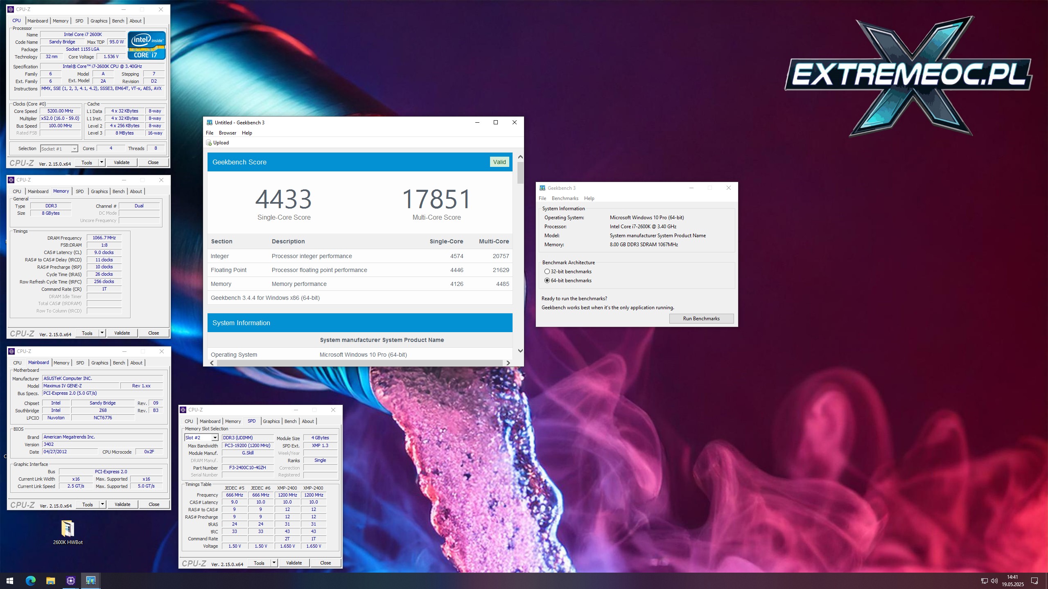Open notification center icon
Viewport: 1048px width, 589px height.
point(1034,581)
